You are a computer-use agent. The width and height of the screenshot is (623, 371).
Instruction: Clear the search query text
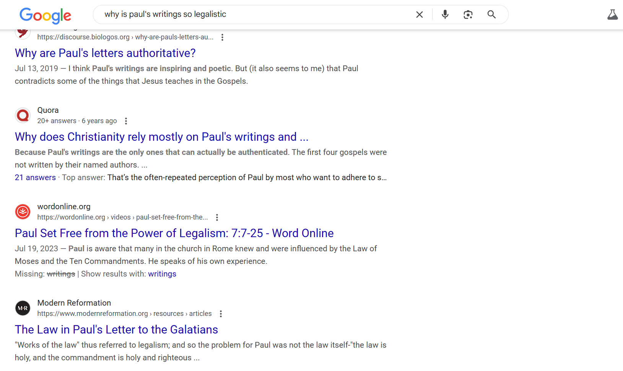pos(420,15)
